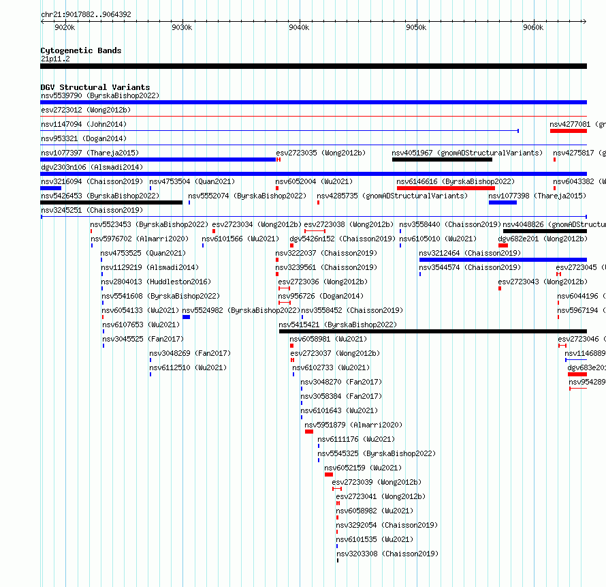Click the red bar under nsv5951879

(309, 432)
